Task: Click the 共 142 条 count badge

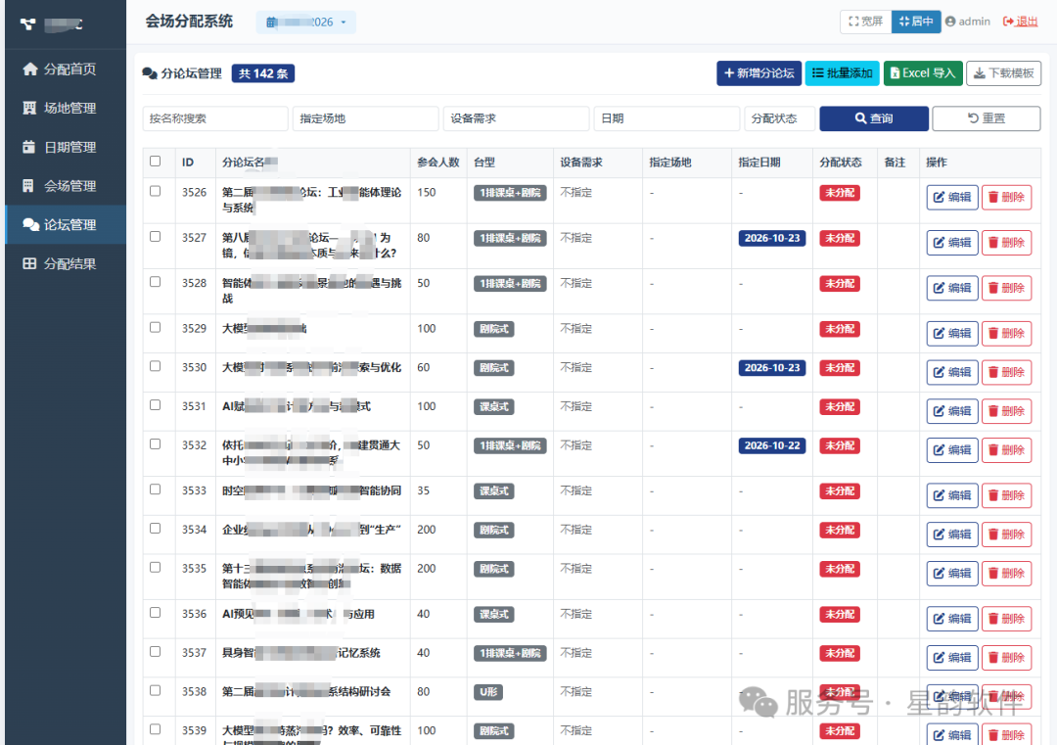Action: point(263,73)
